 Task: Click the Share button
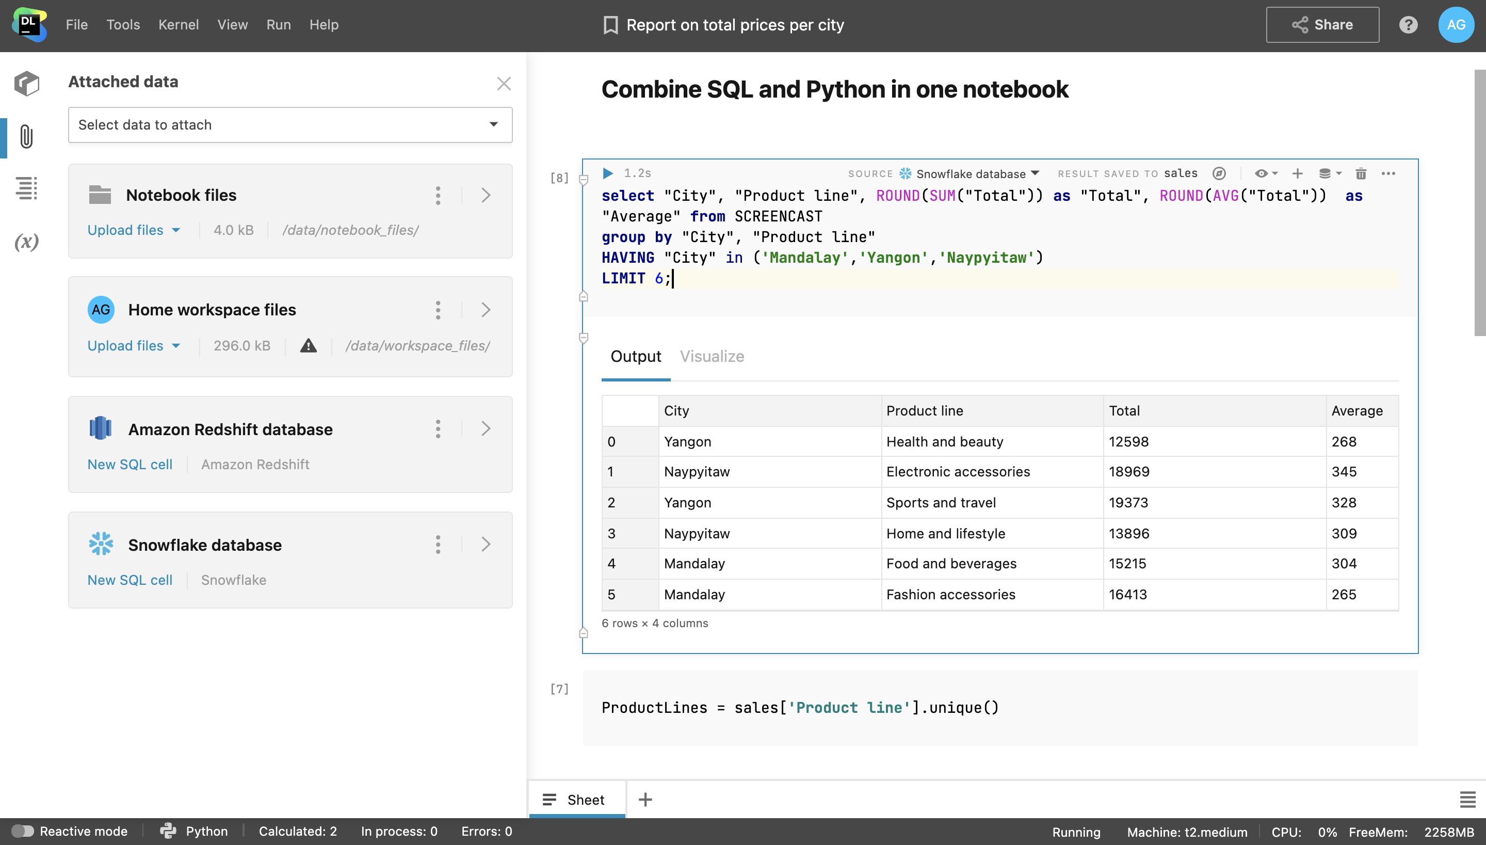tap(1322, 25)
